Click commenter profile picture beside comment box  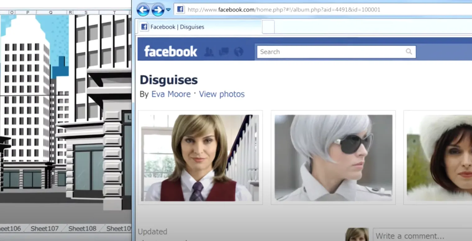pos(357,234)
